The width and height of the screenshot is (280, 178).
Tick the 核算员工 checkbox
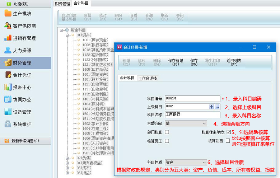click(x=167, y=141)
